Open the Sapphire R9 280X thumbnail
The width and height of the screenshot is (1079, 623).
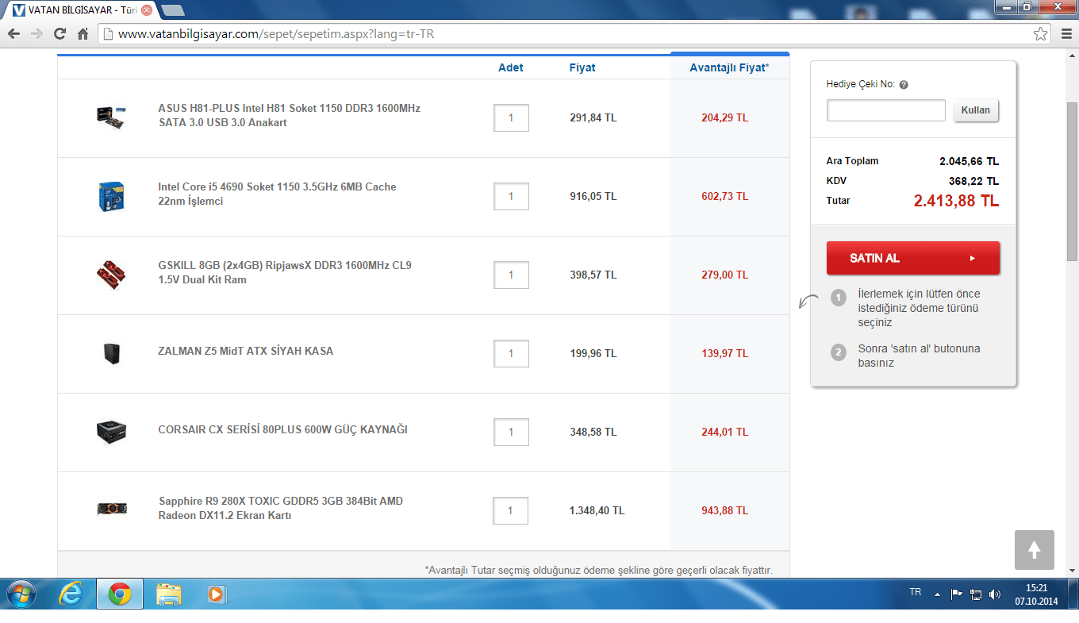coord(111,510)
